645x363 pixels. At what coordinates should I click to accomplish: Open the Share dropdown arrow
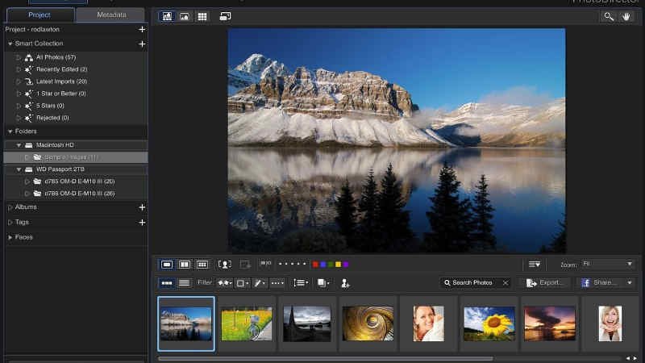pyautogui.click(x=630, y=283)
